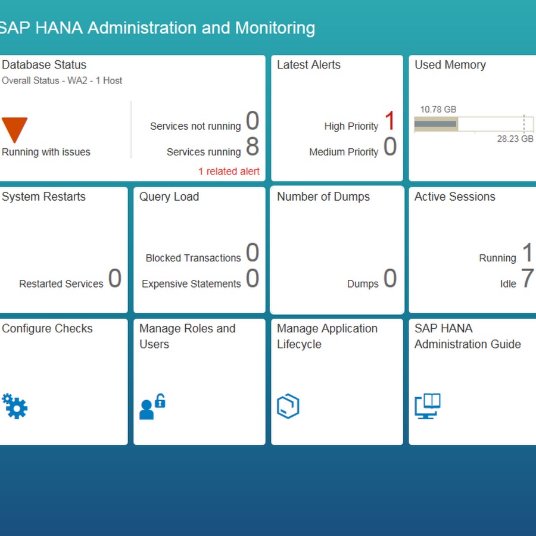Open the System Restarts tile
This screenshot has height=536, width=536.
point(64,250)
